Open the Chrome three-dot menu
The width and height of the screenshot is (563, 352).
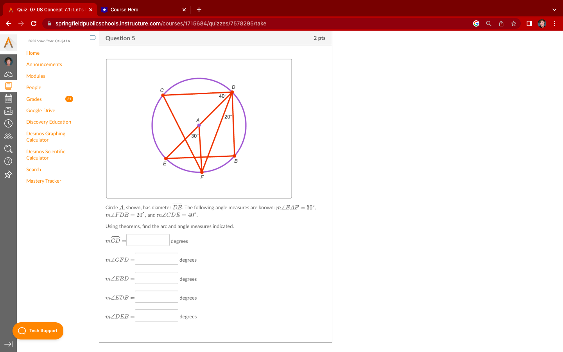554,23
